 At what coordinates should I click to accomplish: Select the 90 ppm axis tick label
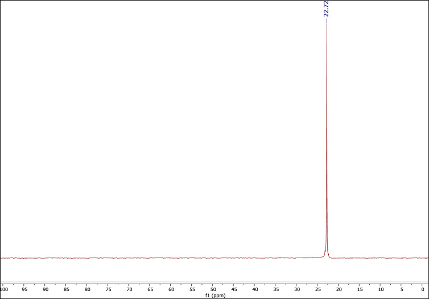click(x=46, y=289)
